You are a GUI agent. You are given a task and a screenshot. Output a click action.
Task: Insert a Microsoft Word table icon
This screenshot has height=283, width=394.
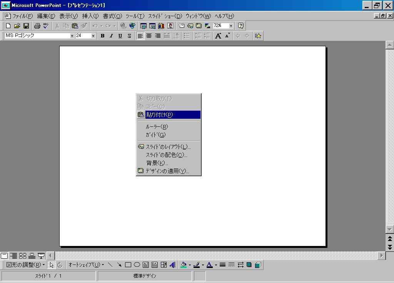click(143, 26)
